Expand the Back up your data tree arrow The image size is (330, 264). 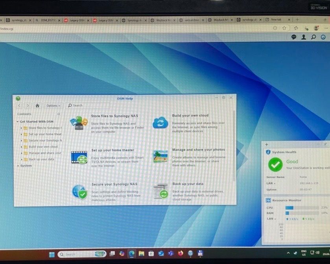[22, 160]
